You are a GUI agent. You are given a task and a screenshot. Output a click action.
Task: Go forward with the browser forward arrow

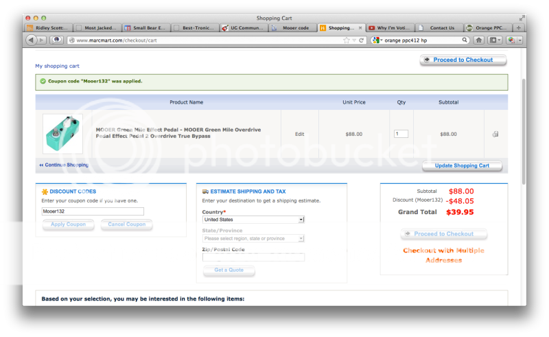pyautogui.click(x=42, y=40)
